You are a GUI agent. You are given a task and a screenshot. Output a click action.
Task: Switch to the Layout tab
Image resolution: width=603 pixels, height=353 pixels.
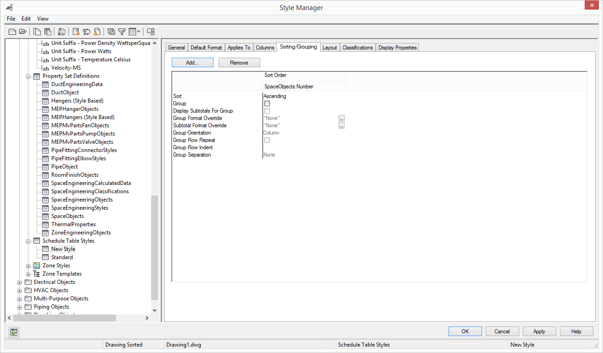pos(329,48)
